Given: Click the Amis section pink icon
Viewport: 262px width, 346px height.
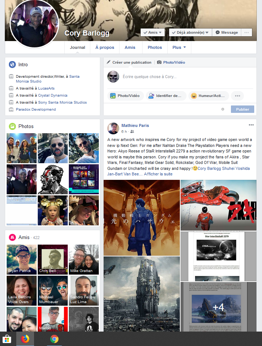Looking at the screenshot, I should [x=12, y=237].
